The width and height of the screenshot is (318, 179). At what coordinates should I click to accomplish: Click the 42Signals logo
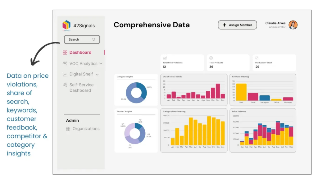pos(66,24)
